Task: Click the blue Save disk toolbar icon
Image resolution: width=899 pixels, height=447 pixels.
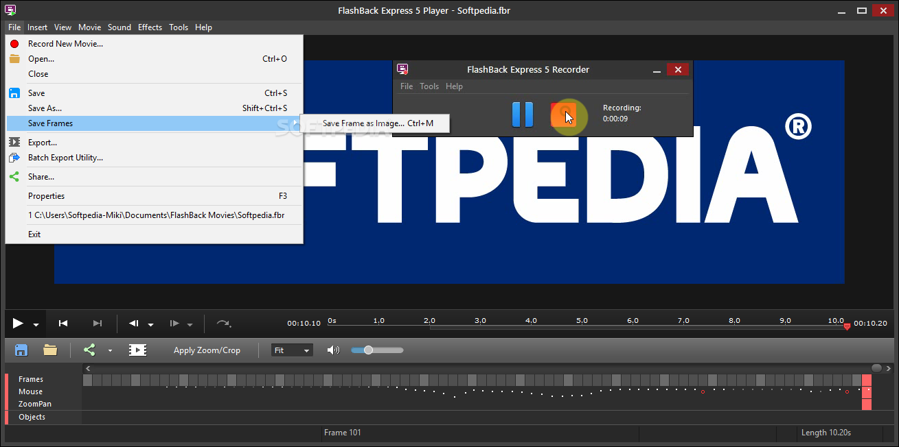Action: click(x=21, y=350)
